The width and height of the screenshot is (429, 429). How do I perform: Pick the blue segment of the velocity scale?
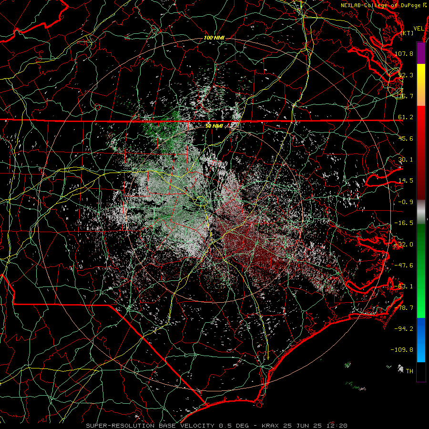[421, 340]
